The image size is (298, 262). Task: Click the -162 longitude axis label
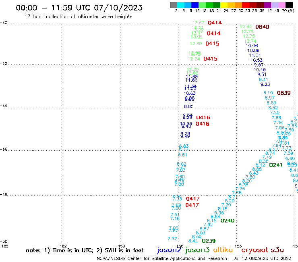tap(62, 246)
